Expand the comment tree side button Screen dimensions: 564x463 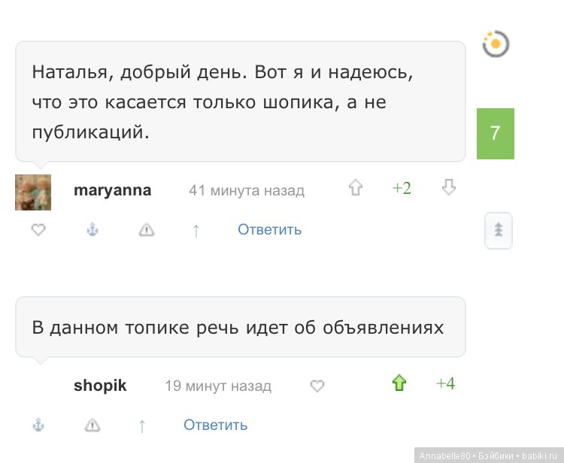coord(498,230)
